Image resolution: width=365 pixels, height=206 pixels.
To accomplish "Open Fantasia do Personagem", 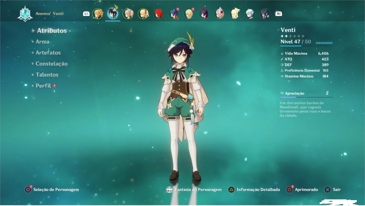I will (x=198, y=190).
